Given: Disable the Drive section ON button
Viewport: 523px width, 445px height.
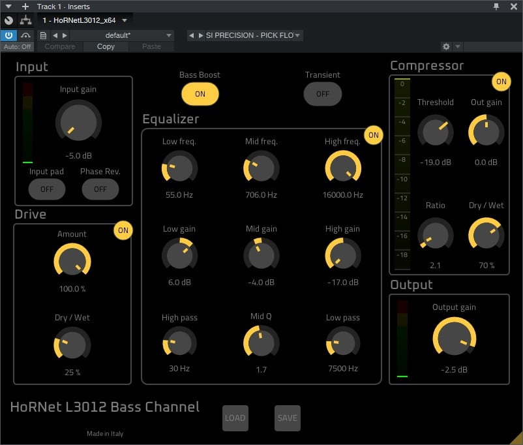Looking at the screenshot, I should (123, 230).
